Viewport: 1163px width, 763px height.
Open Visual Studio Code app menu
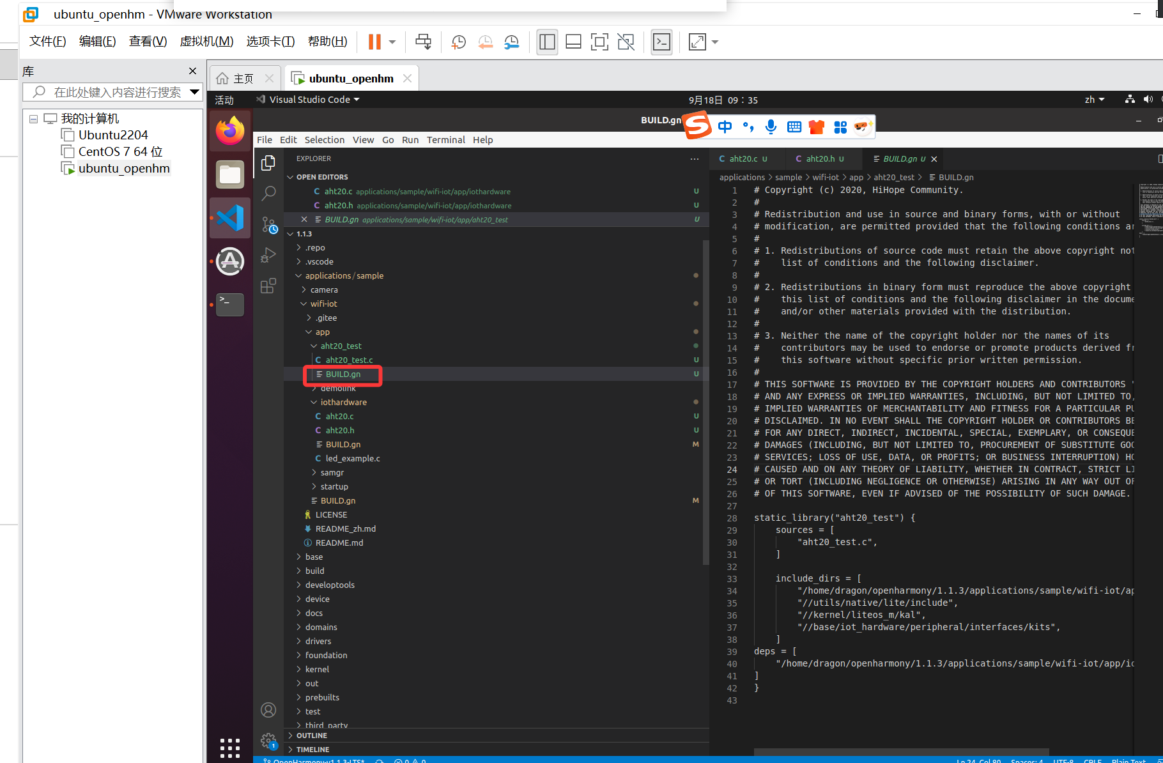click(309, 100)
